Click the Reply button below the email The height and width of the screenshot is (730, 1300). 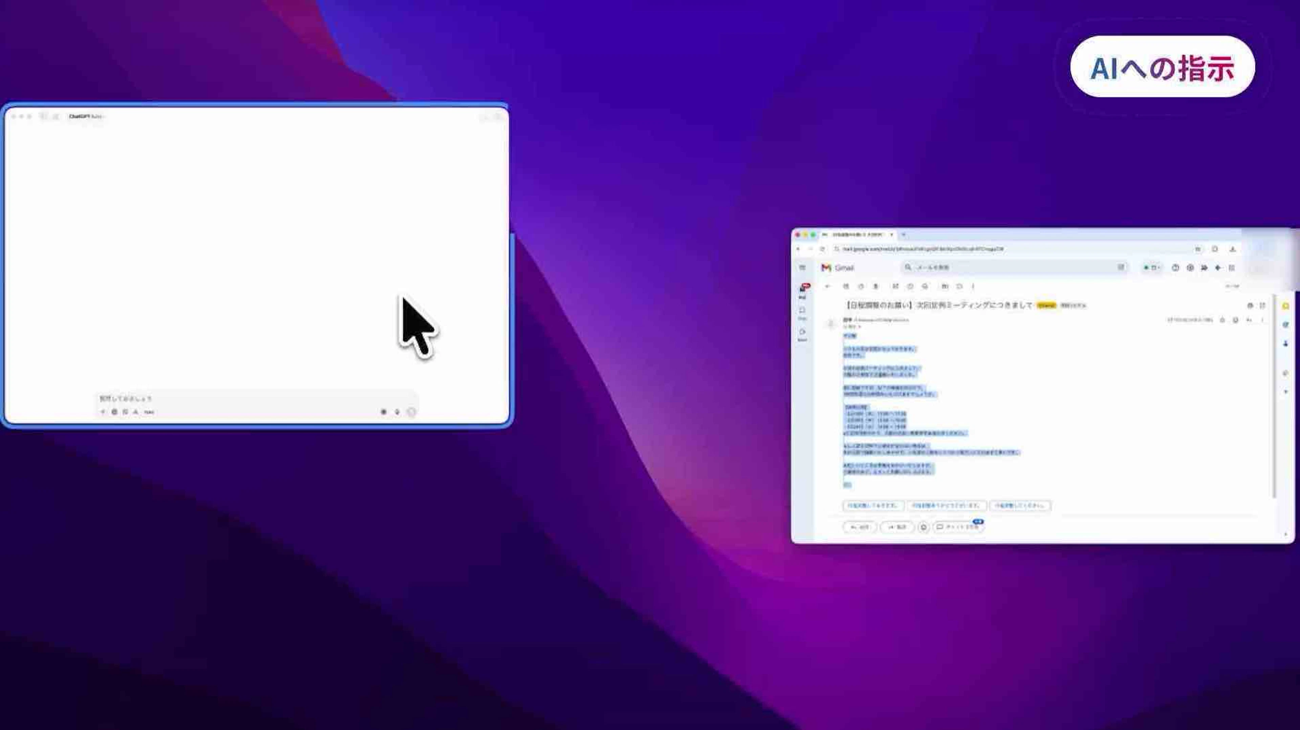860,527
